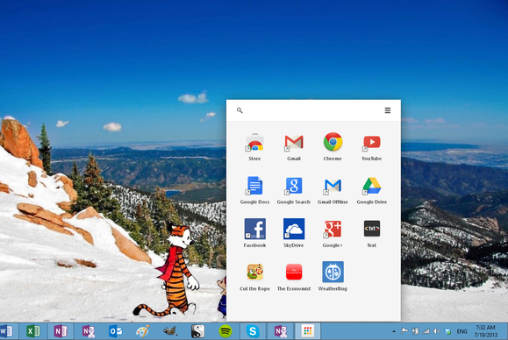Launch Google Drive from the launcher

[x=372, y=190]
